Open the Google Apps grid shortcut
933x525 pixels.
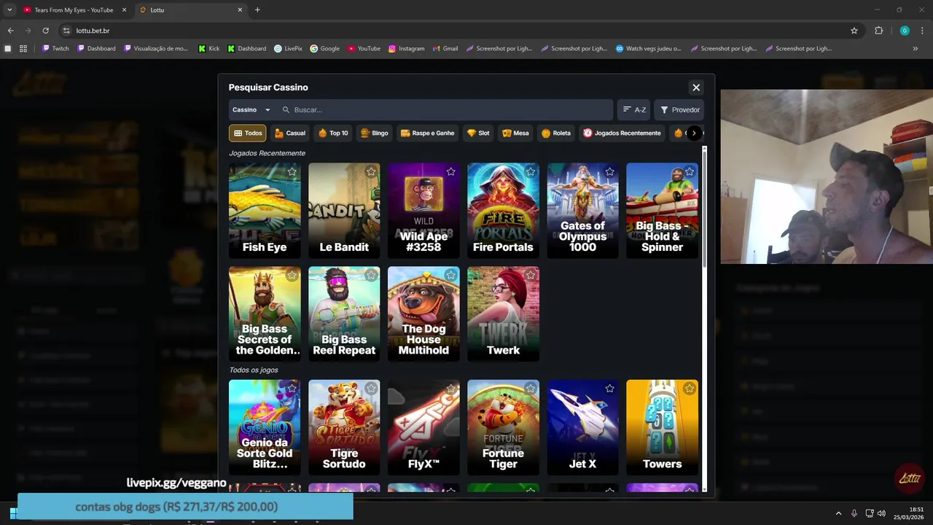click(x=23, y=49)
